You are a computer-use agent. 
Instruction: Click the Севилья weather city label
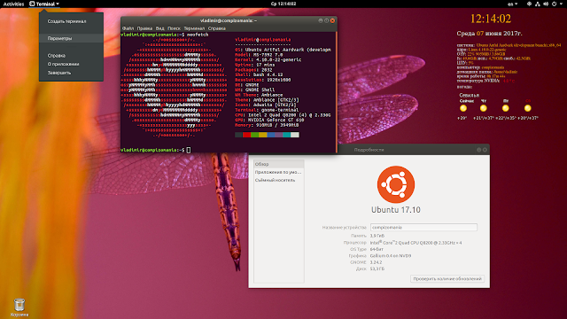[x=469, y=95]
